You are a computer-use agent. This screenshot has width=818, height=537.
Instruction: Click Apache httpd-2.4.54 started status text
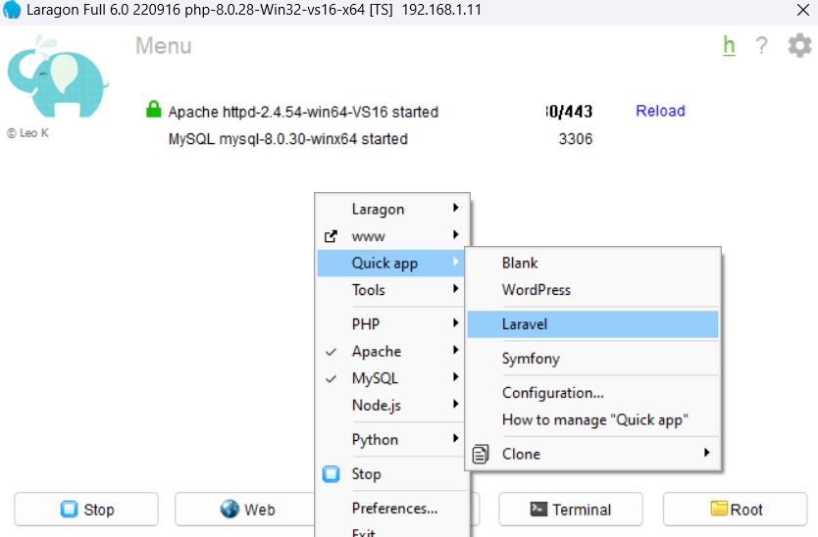303,112
